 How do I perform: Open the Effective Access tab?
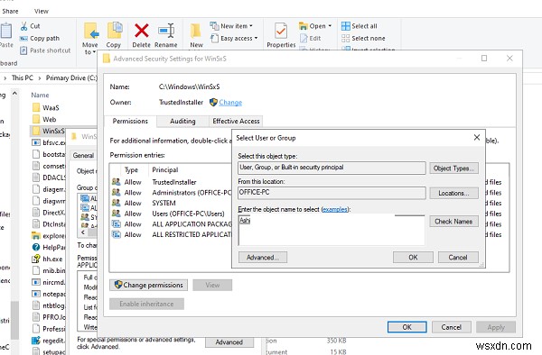click(x=236, y=121)
